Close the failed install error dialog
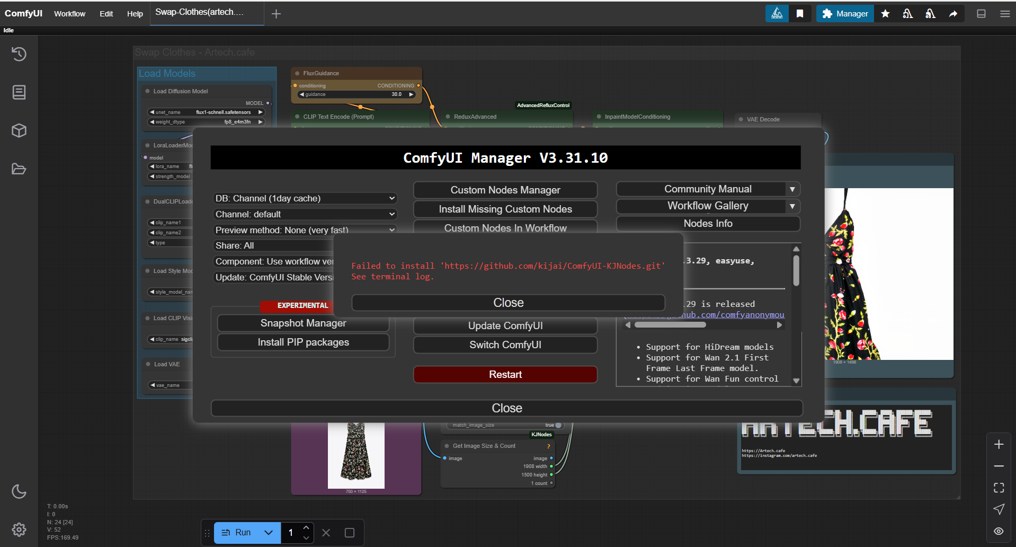Image resolution: width=1016 pixels, height=547 pixels. (508, 303)
